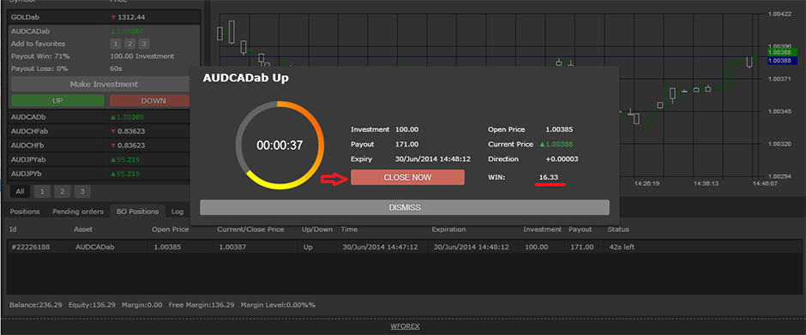Dismiss the AUDCADab Up dialog

pyautogui.click(x=405, y=207)
